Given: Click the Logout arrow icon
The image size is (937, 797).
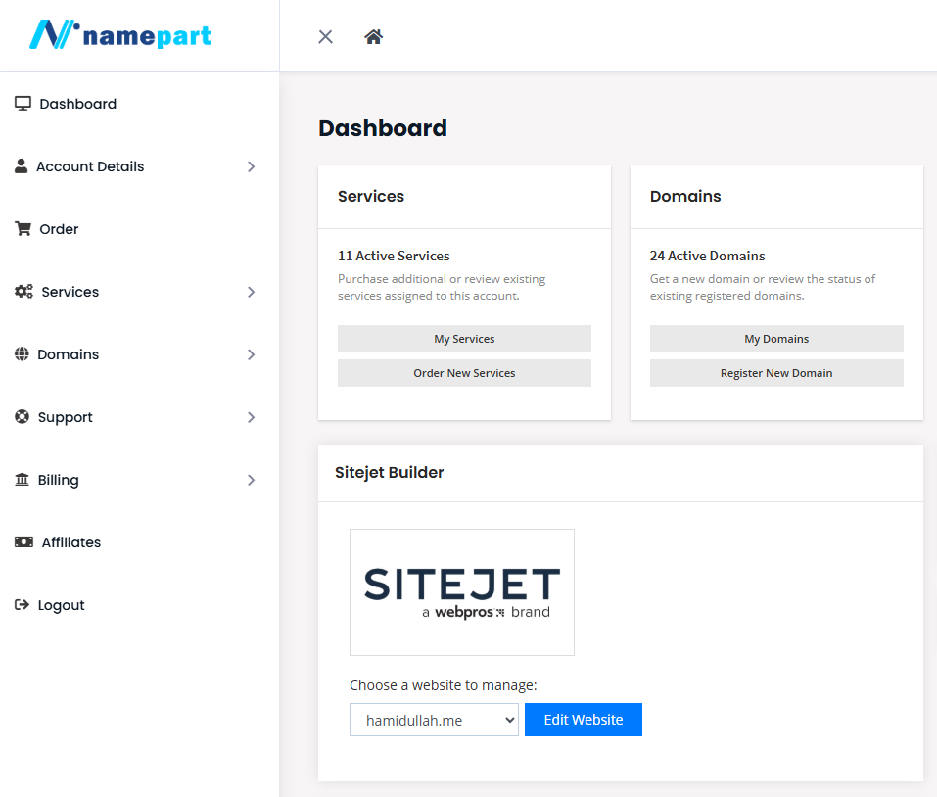Looking at the screenshot, I should (x=23, y=605).
